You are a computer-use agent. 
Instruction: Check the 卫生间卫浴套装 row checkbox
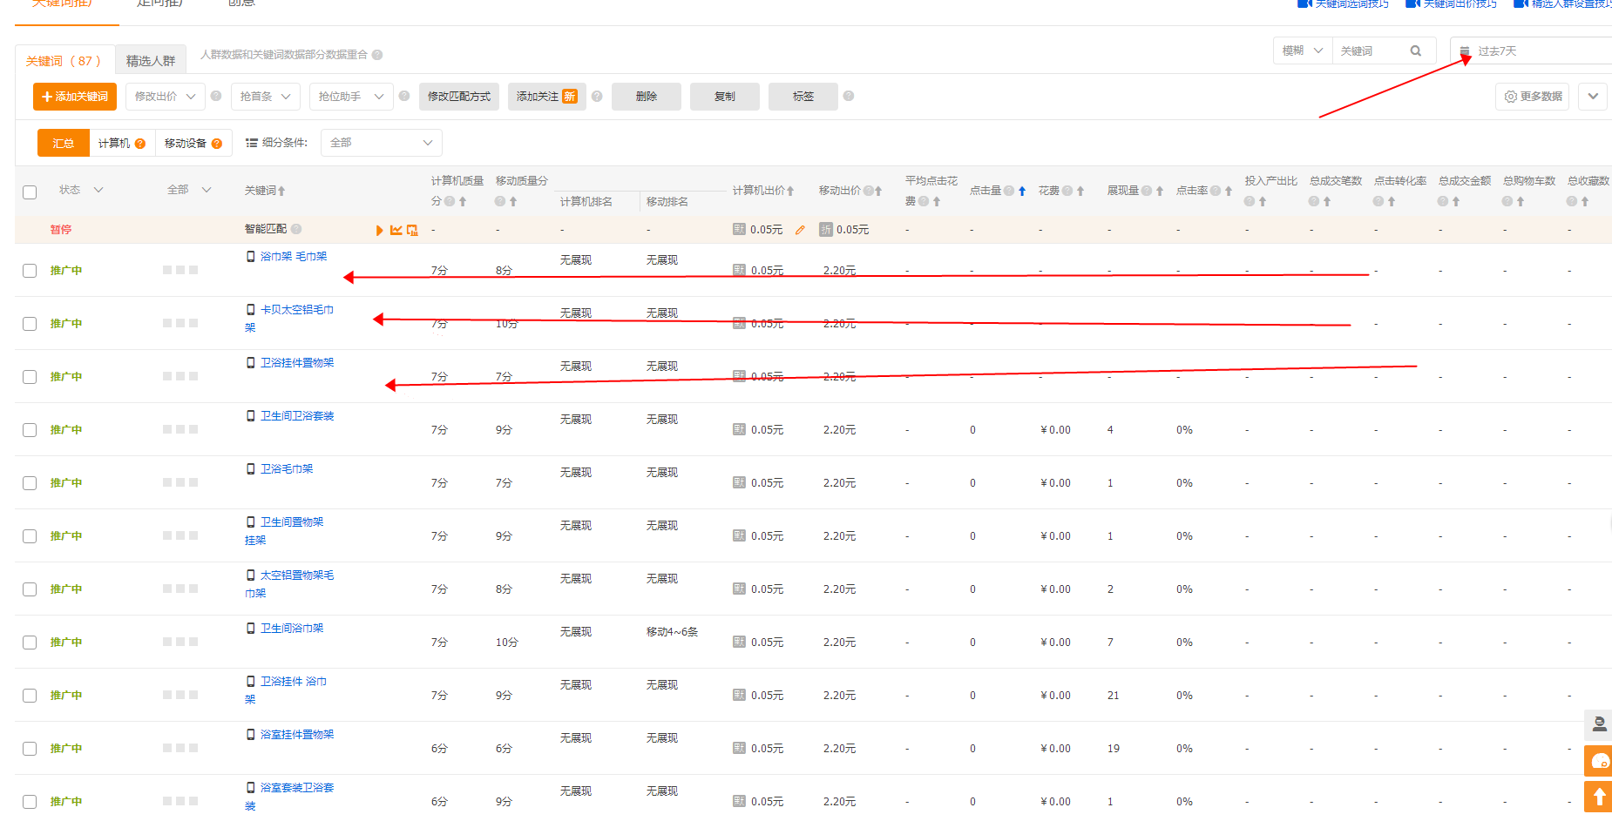tap(30, 430)
